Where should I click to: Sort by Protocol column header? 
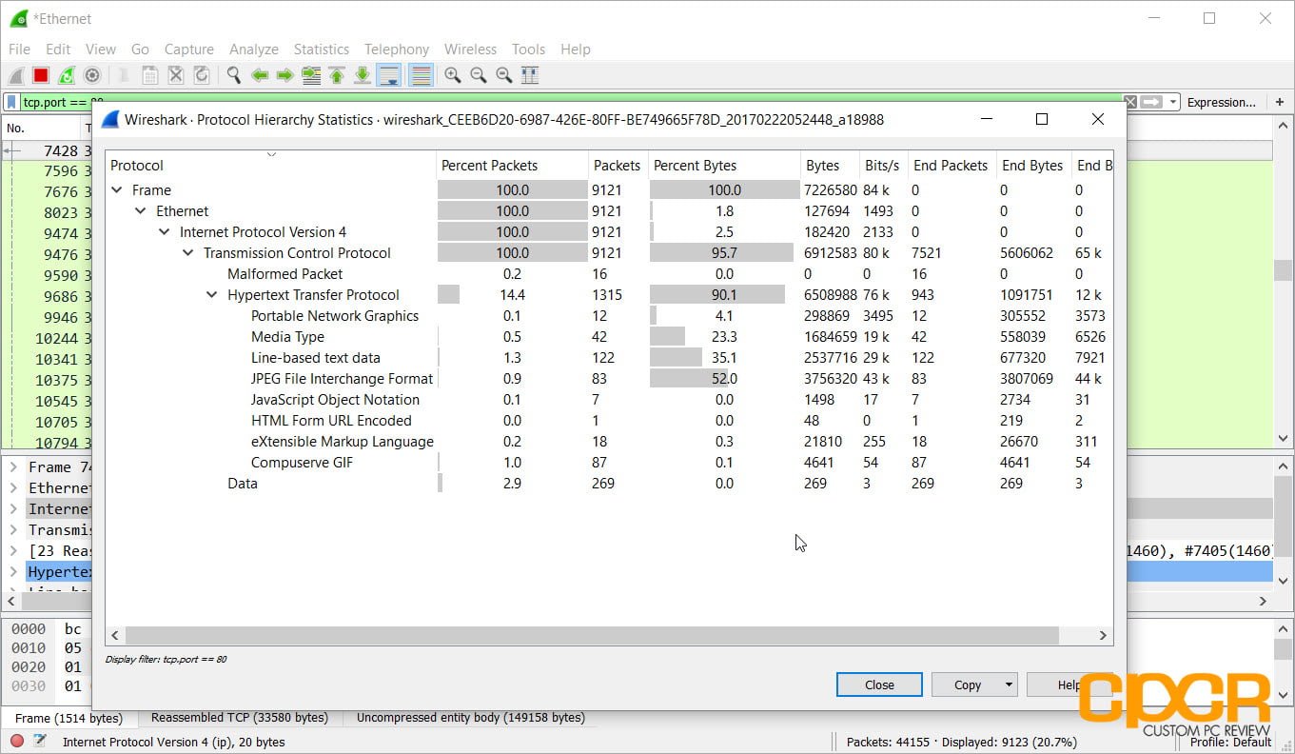tap(270, 166)
